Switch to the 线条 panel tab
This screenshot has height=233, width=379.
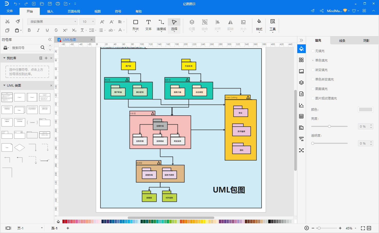tap(342, 40)
